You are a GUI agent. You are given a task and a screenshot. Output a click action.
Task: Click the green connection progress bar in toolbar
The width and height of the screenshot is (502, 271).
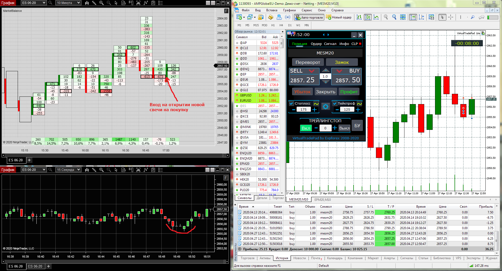click(x=492, y=17)
